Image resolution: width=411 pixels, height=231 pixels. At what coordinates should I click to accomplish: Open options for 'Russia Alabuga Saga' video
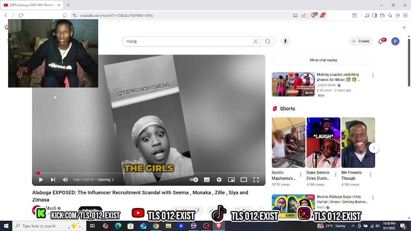coord(373,197)
